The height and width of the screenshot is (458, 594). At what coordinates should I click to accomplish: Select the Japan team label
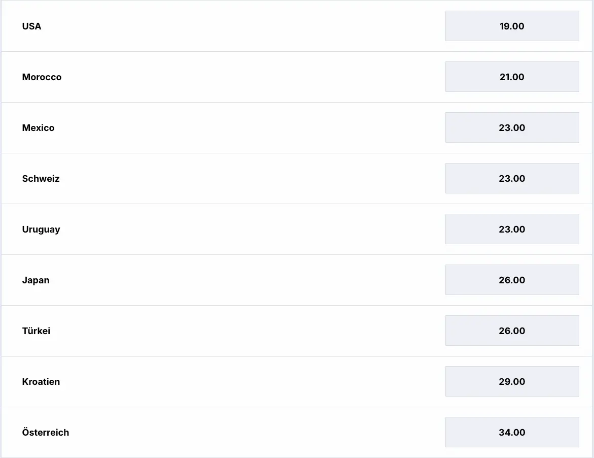pyautogui.click(x=36, y=280)
